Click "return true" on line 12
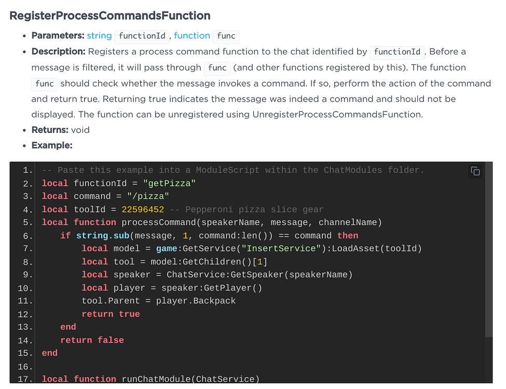This screenshot has height=389, width=506. click(111, 314)
